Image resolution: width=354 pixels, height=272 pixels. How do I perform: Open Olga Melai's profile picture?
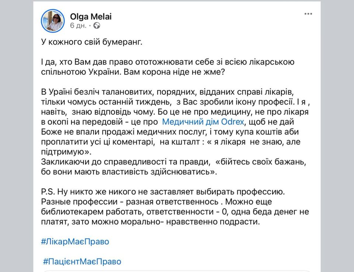click(x=53, y=21)
